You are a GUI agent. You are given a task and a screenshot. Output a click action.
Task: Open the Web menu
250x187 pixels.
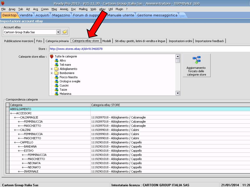pyautogui.click(x=93, y=9)
